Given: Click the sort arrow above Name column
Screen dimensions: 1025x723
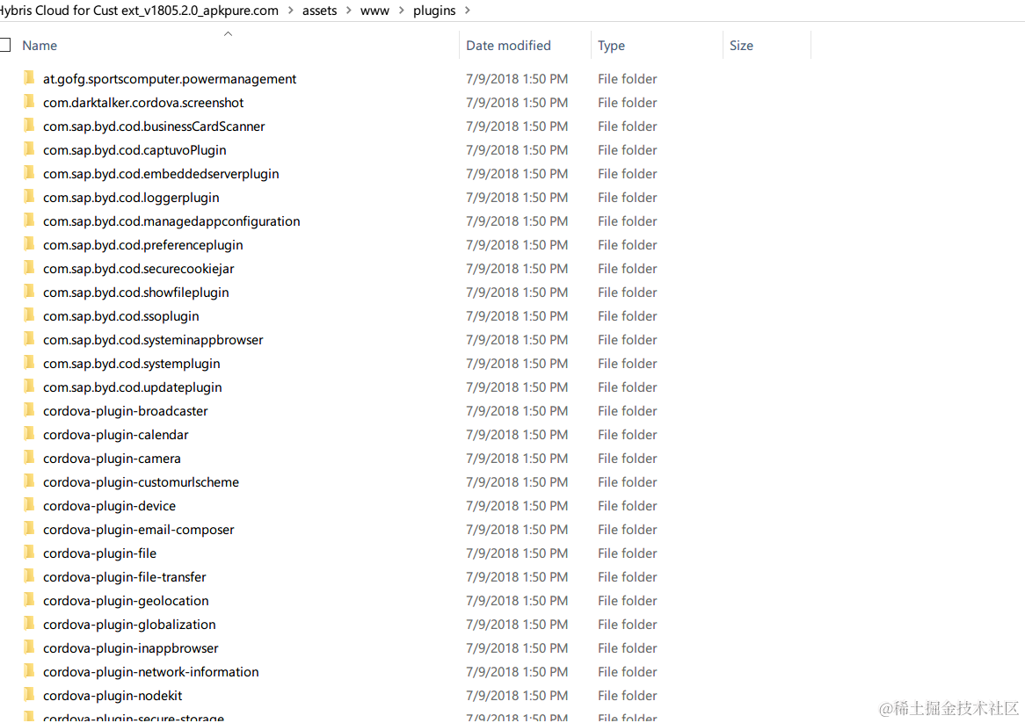Looking at the screenshot, I should 229,33.
